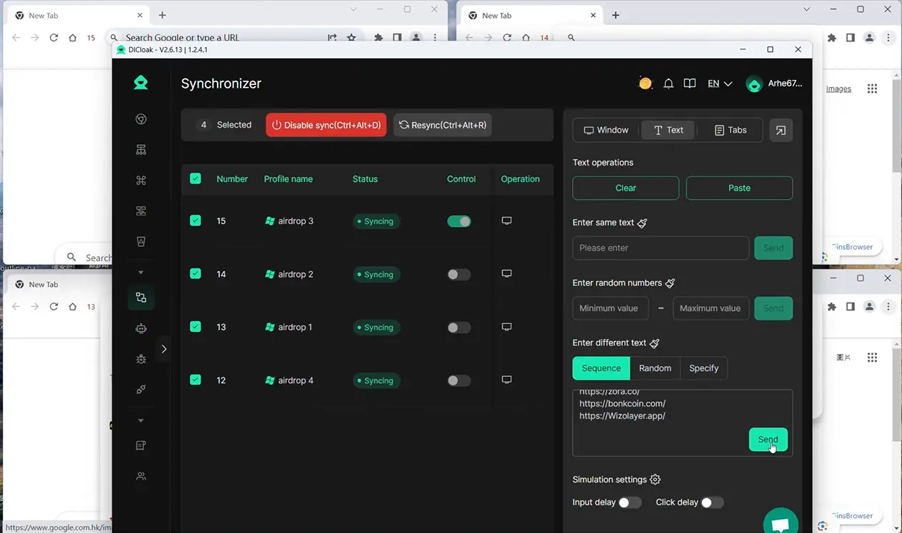Viewport: 902px width, 533px height.
Task: Open the members/team sidebar icon
Action: (x=141, y=476)
